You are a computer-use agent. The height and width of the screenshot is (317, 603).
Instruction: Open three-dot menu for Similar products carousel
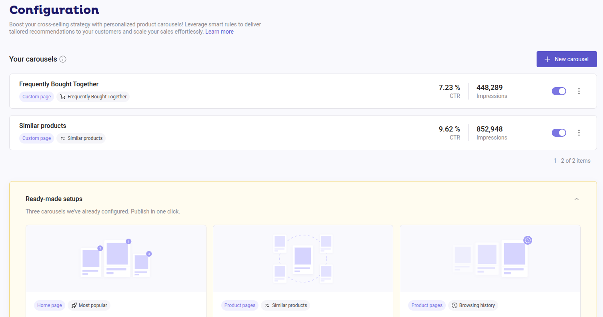579,133
